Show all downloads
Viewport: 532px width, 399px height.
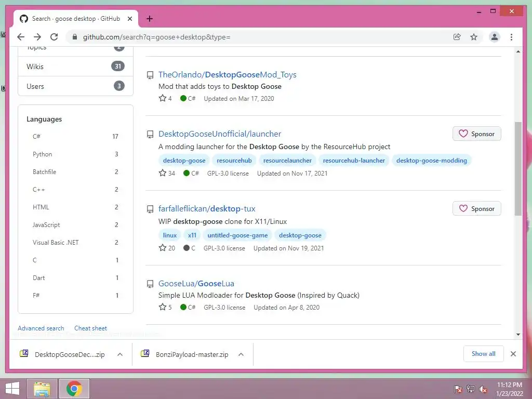coord(484,354)
